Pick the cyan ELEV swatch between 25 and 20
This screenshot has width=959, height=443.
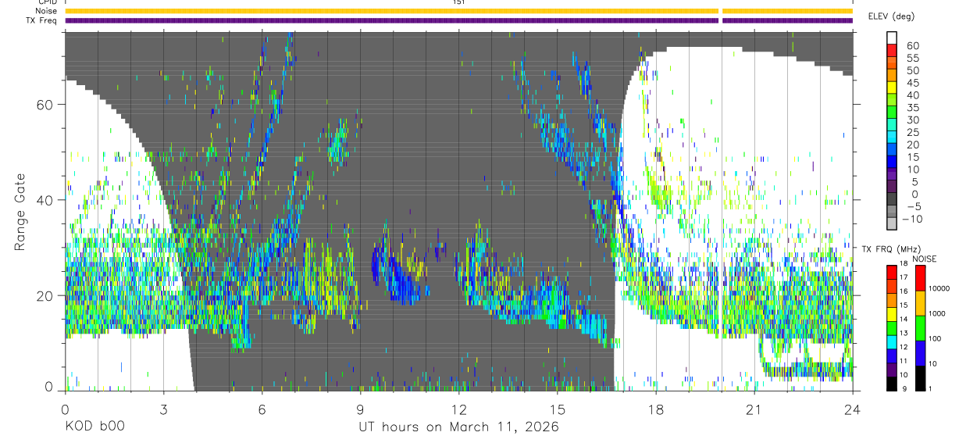coord(892,138)
